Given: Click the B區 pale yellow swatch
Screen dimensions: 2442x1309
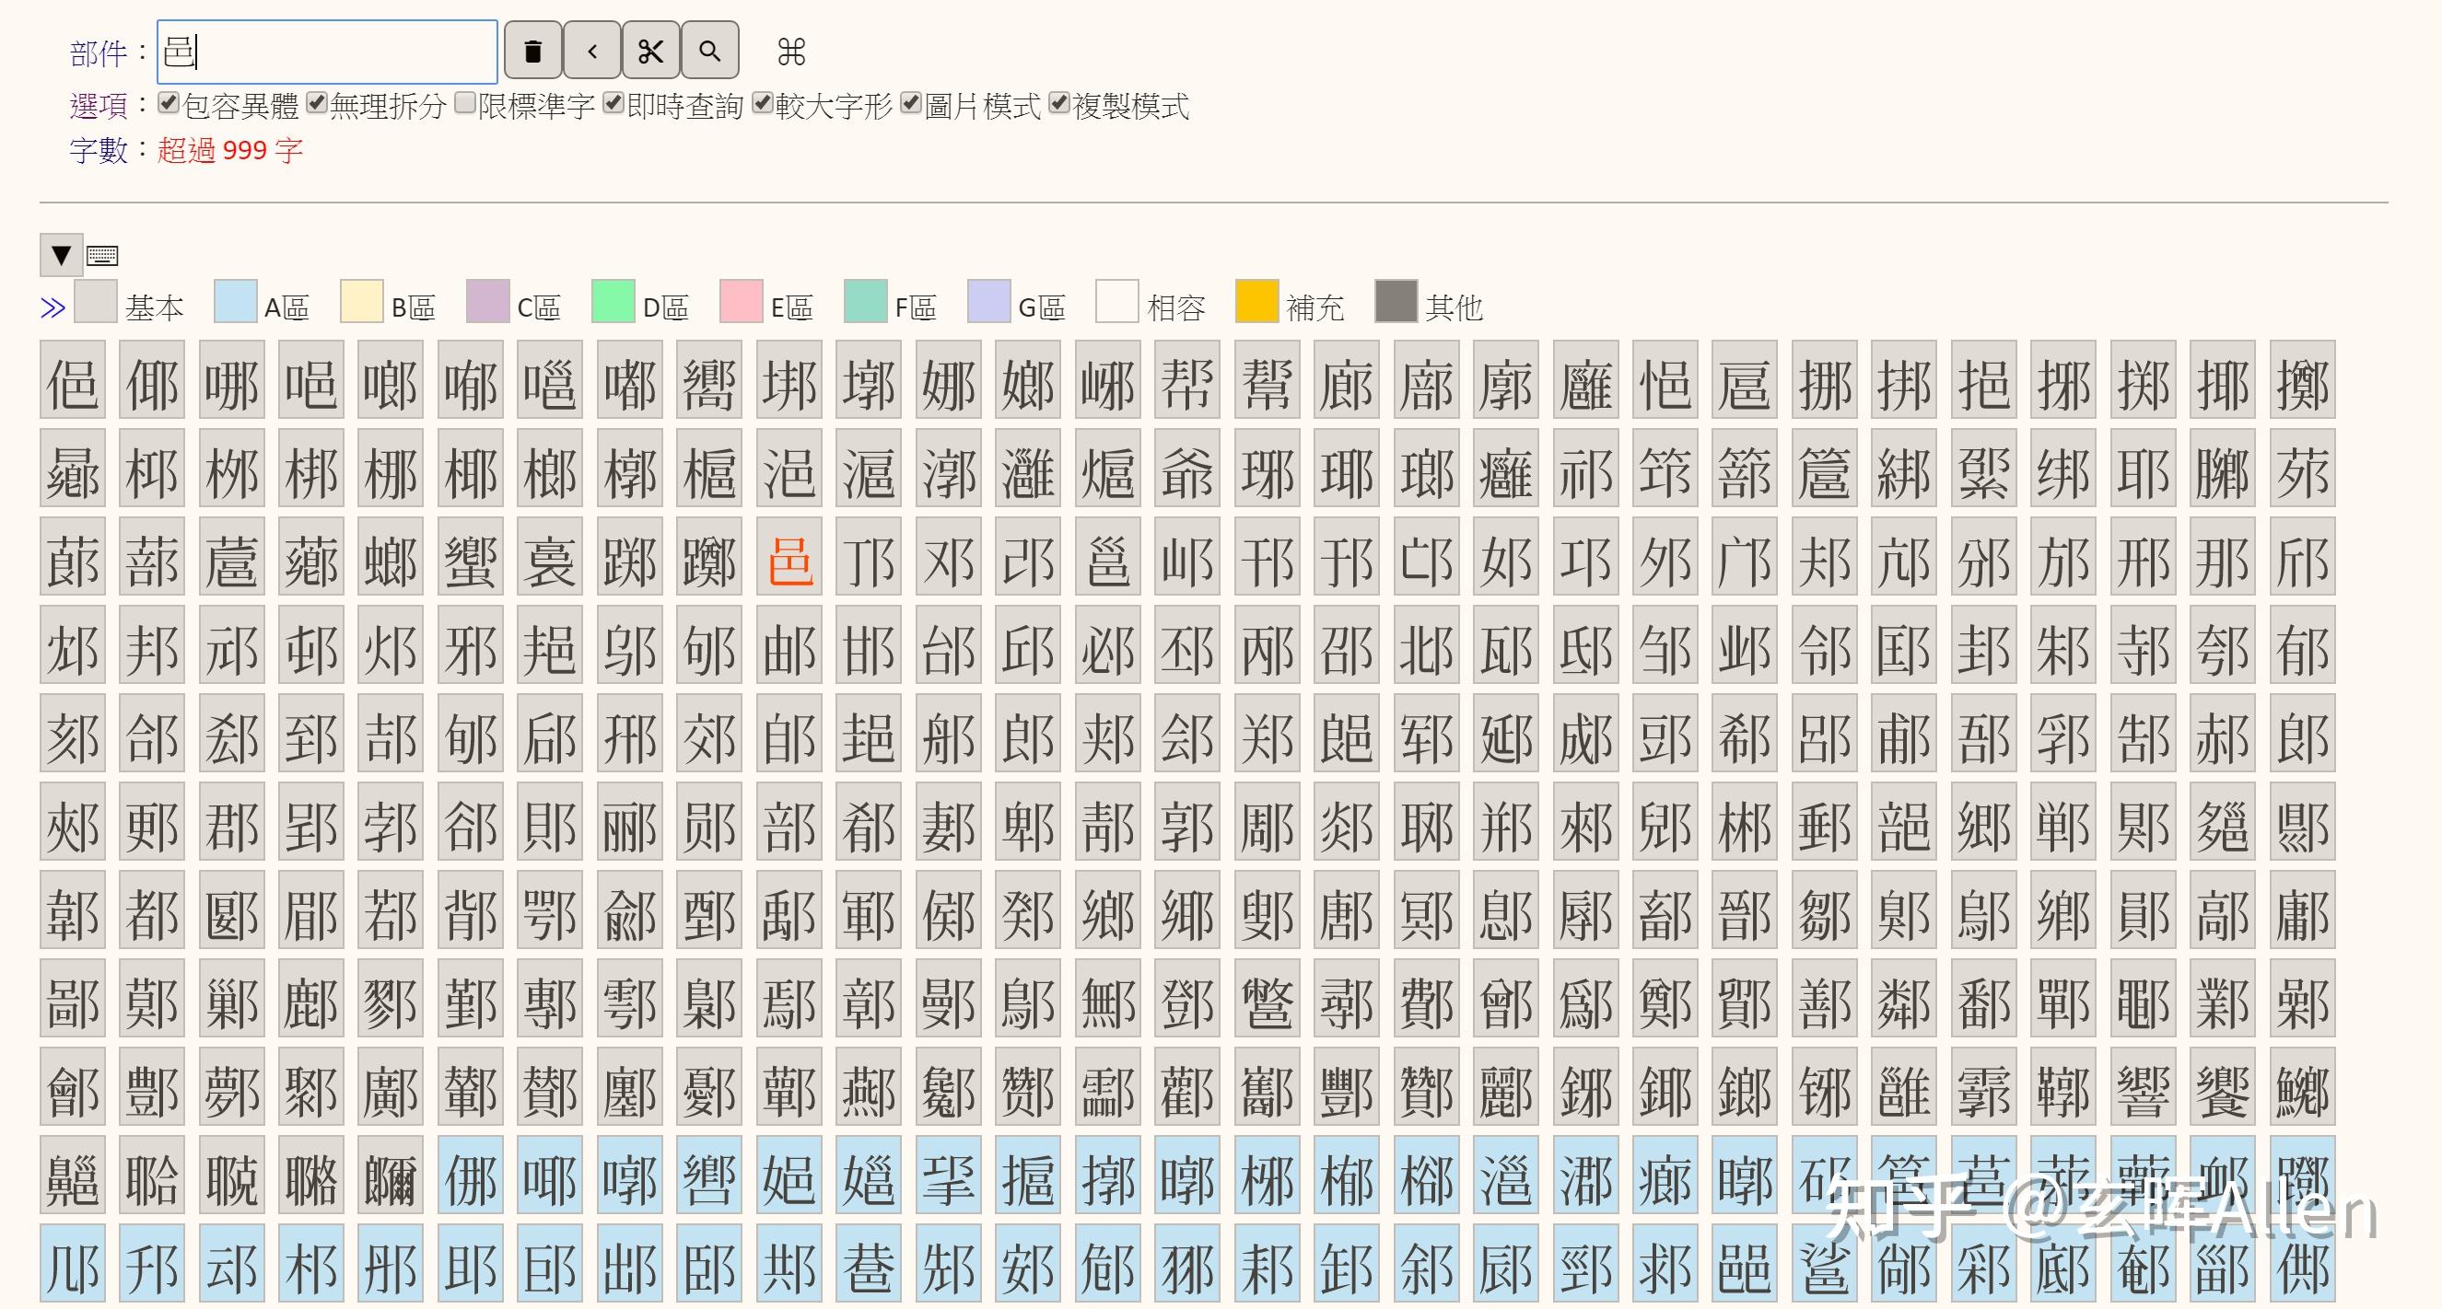Looking at the screenshot, I should tap(361, 301).
